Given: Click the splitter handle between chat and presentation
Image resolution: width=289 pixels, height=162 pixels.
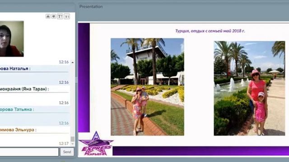Looking at the screenshot, I should click(x=76, y=80).
